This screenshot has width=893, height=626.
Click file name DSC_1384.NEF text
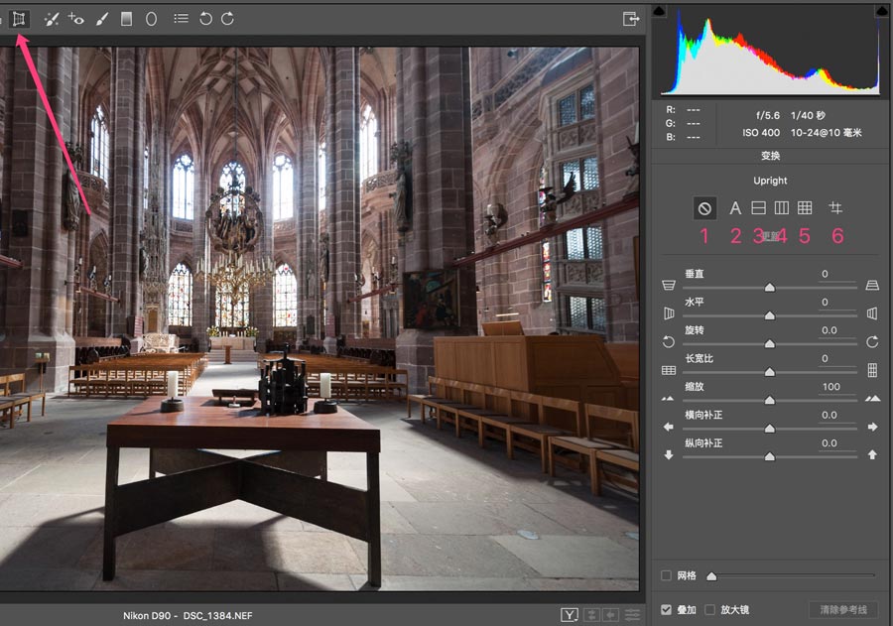pos(217,616)
